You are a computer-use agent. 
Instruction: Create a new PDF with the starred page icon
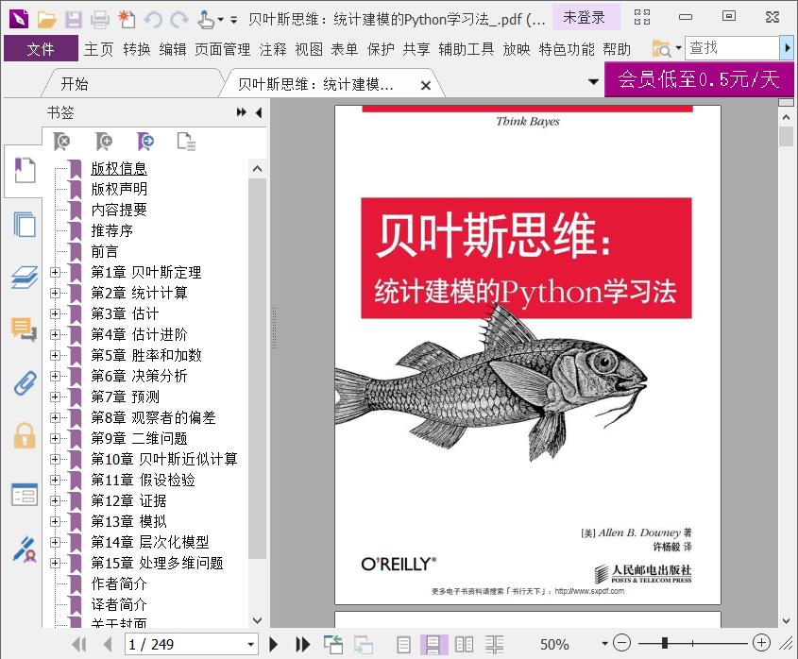(x=127, y=19)
